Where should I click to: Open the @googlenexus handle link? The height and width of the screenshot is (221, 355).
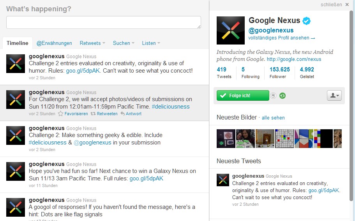271,30
